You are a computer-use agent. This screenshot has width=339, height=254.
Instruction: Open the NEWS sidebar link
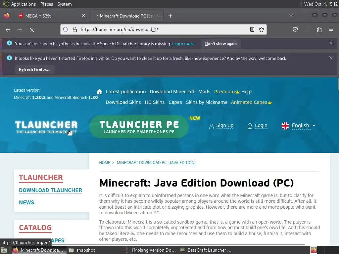[x=26, y=203]
